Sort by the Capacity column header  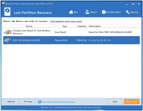pyautogui.click(x=81, y=26)
